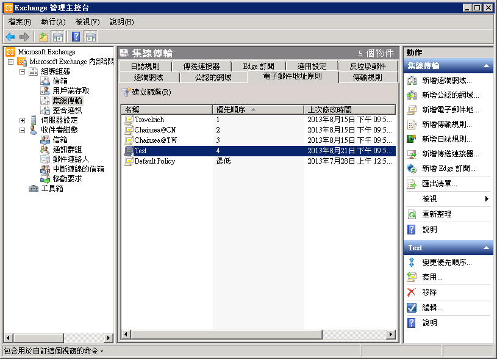Click the 新增日誌規則 icon in actions

pyautogui.click(x=412, y=139)
